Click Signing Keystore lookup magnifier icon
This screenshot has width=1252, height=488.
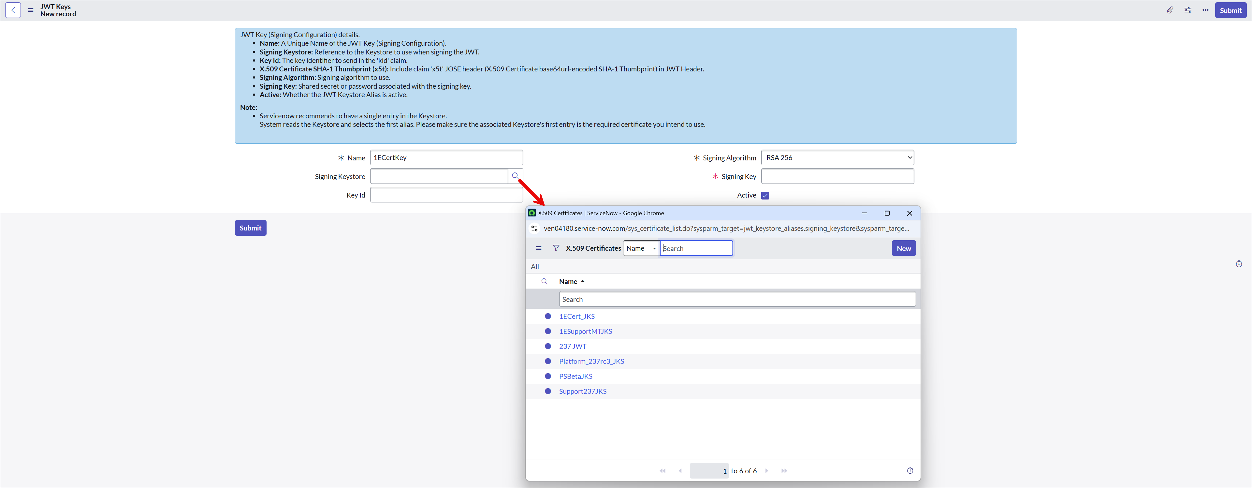click(x=515, y=176)
